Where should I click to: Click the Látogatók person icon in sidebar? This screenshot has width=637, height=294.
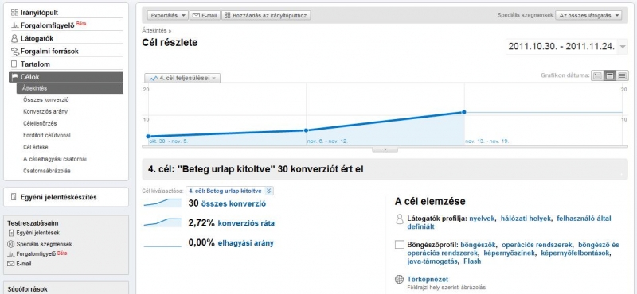click(14, 38)
